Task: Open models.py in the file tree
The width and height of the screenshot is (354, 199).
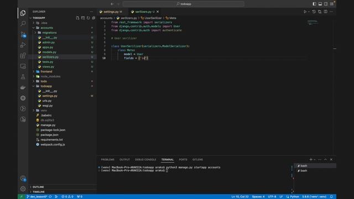Action: click(49, 52)
